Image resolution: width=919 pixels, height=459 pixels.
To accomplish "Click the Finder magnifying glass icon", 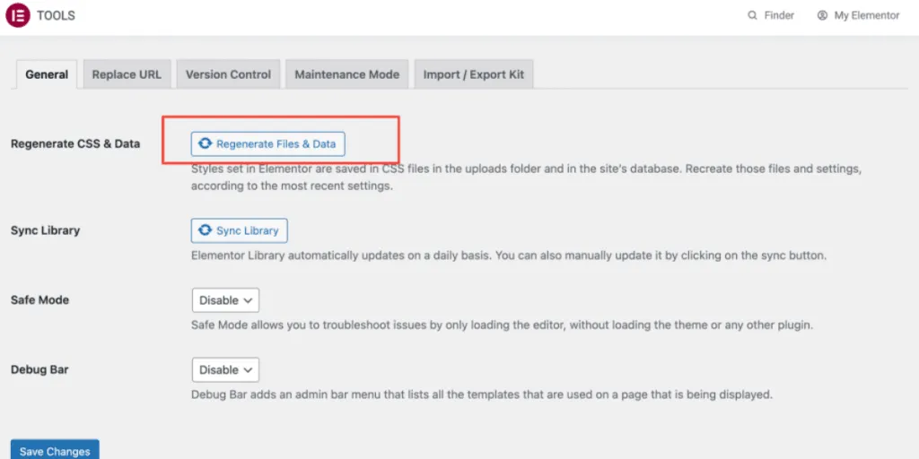I will coord(752,15).
